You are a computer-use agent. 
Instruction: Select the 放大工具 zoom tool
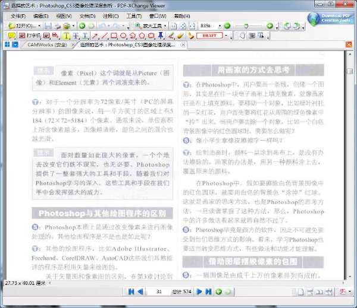[148, 26]
